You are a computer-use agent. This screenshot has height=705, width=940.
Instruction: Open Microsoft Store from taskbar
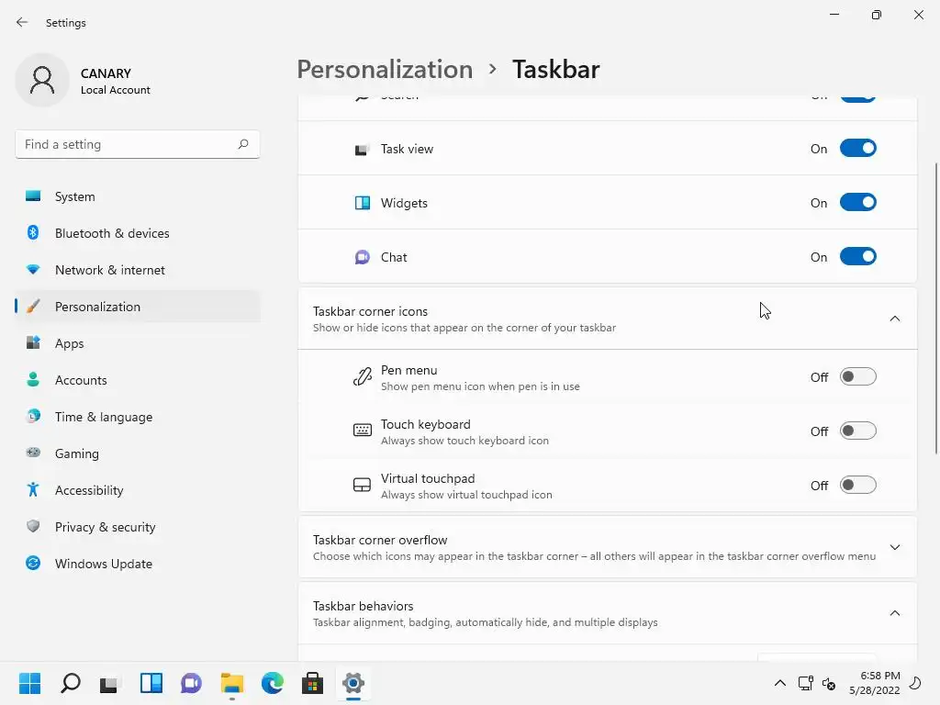(x=312, y=683)
